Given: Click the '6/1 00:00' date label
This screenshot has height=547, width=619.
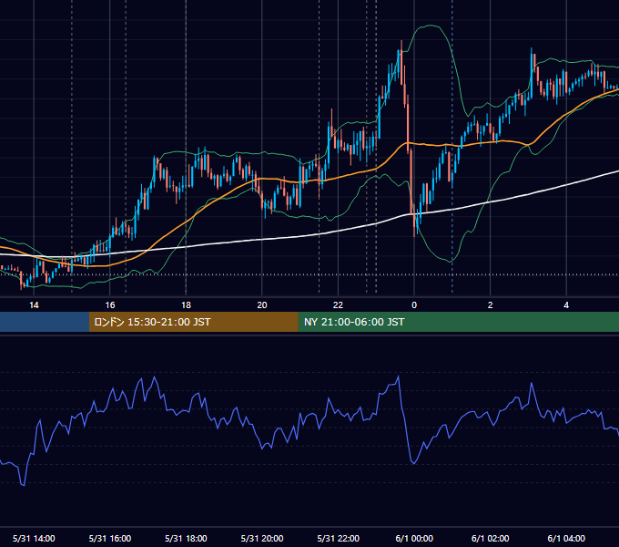Looking at the screenshot, I should 414,538.
